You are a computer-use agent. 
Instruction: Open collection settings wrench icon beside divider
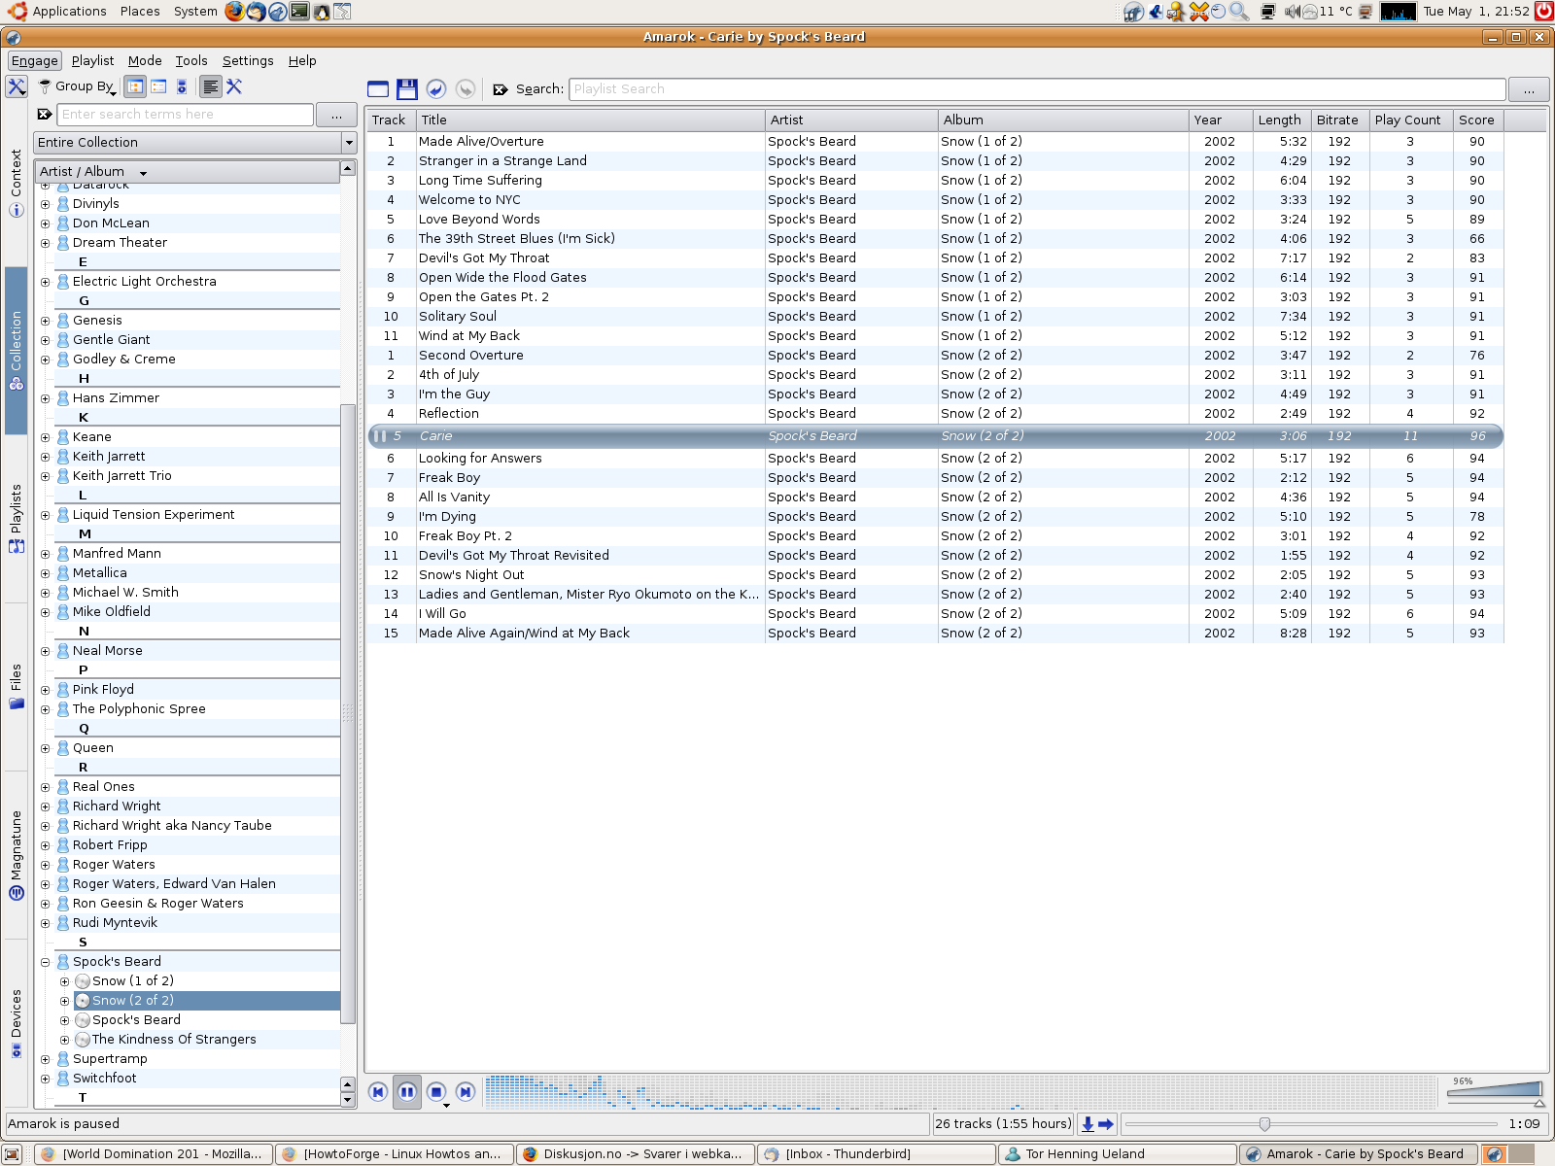[234, 86]
